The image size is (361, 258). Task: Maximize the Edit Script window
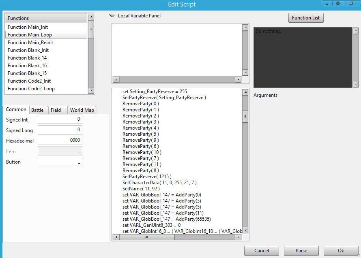[338, 3]
